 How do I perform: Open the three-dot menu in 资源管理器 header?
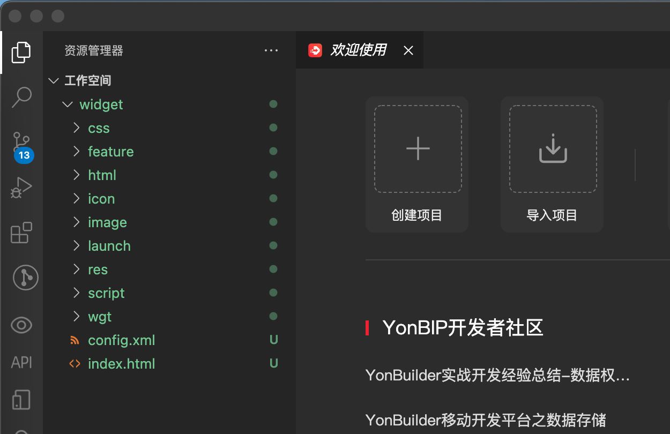[x=271, y=50]
